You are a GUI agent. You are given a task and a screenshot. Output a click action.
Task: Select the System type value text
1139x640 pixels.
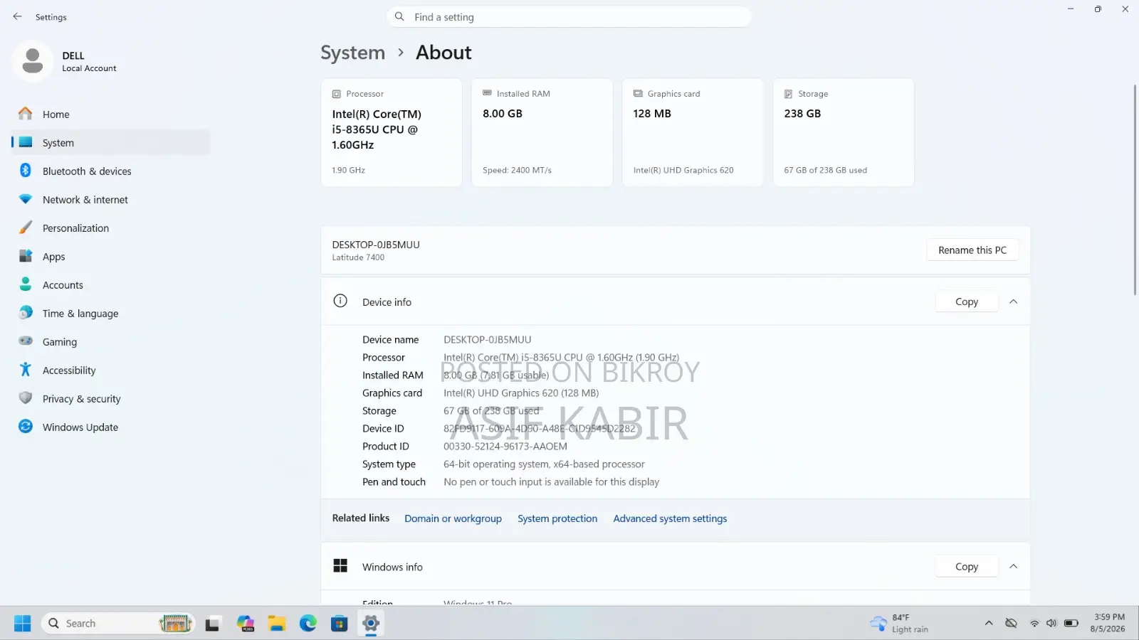click(544, 464)
